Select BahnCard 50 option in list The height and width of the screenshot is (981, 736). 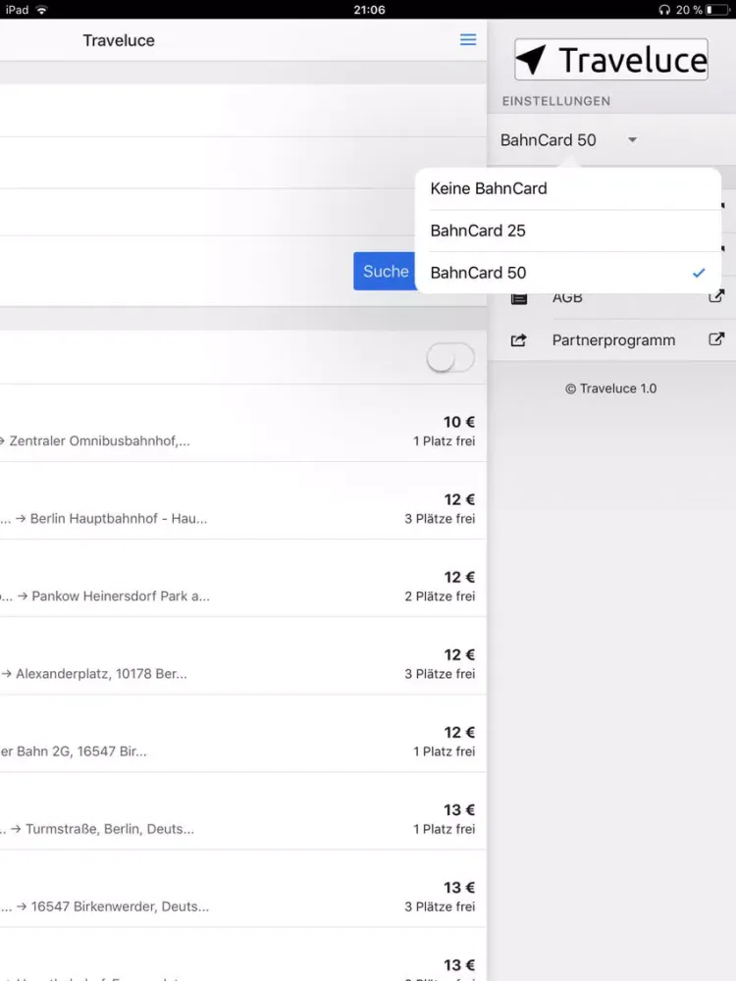pos(567,273)
